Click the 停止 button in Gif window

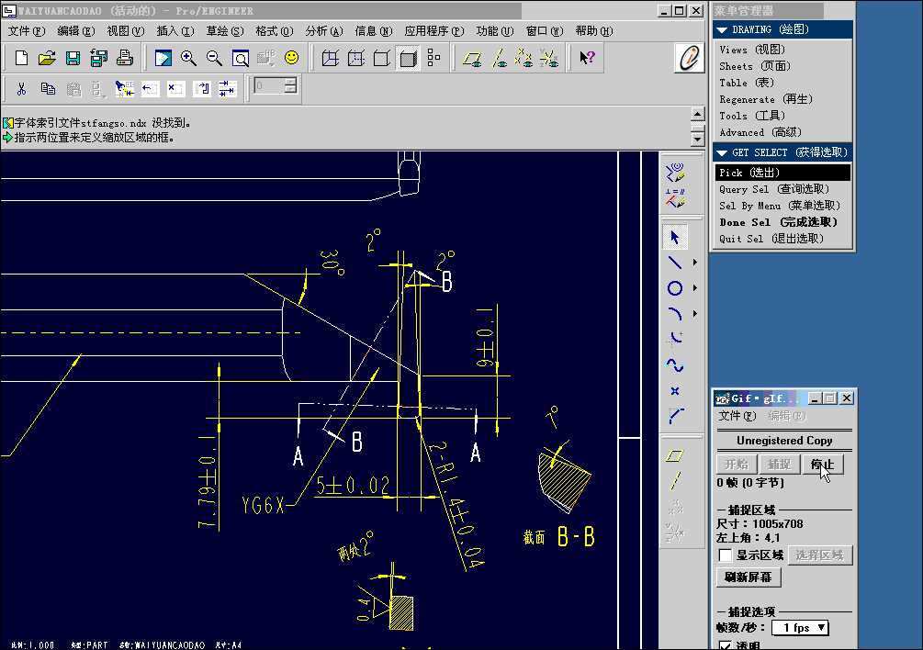coord(823,465)
